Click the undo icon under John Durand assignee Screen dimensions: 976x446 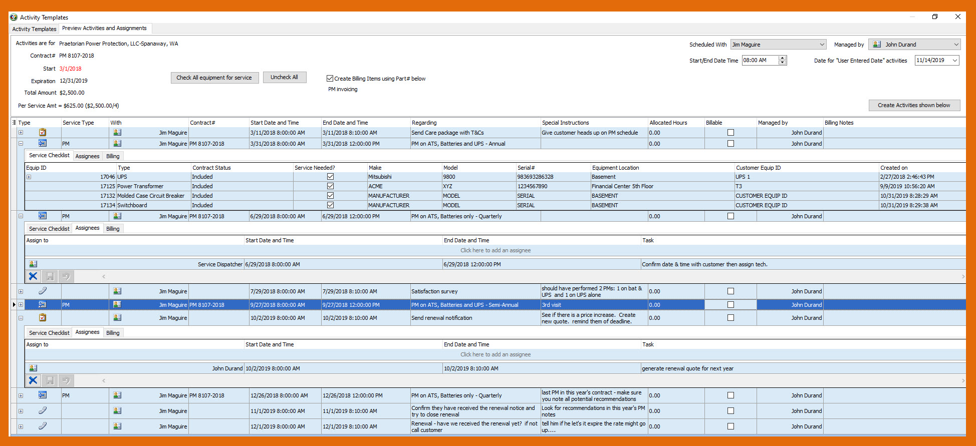pyautogui.click(x=66, y=380)
